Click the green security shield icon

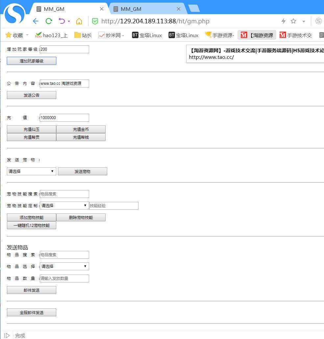tap(95, 21)
